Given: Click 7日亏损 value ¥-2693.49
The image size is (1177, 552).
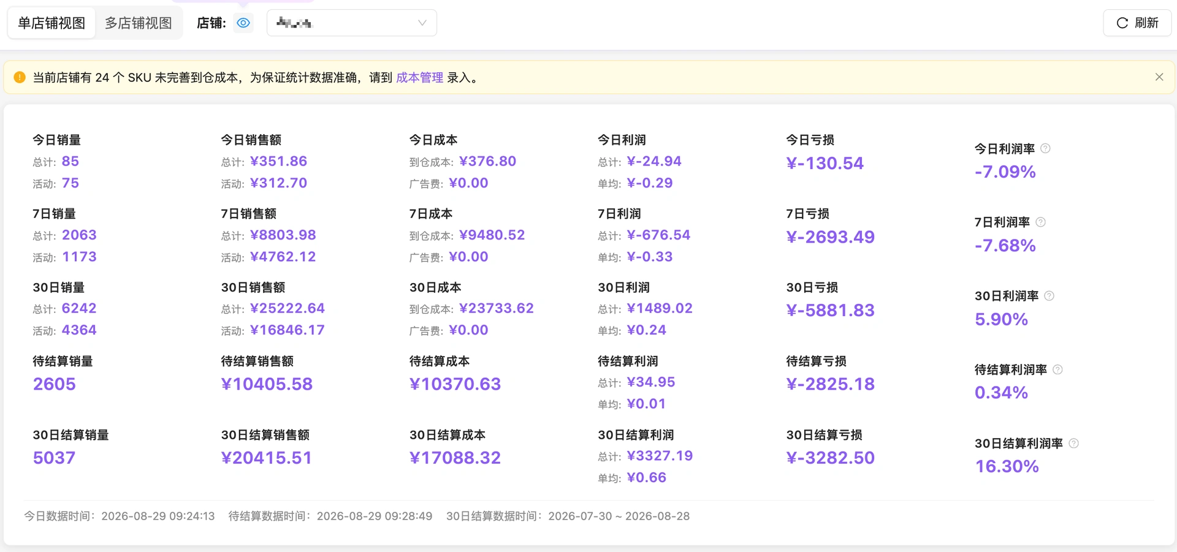Looking at the screenshot, I should [x=831, y=237].
